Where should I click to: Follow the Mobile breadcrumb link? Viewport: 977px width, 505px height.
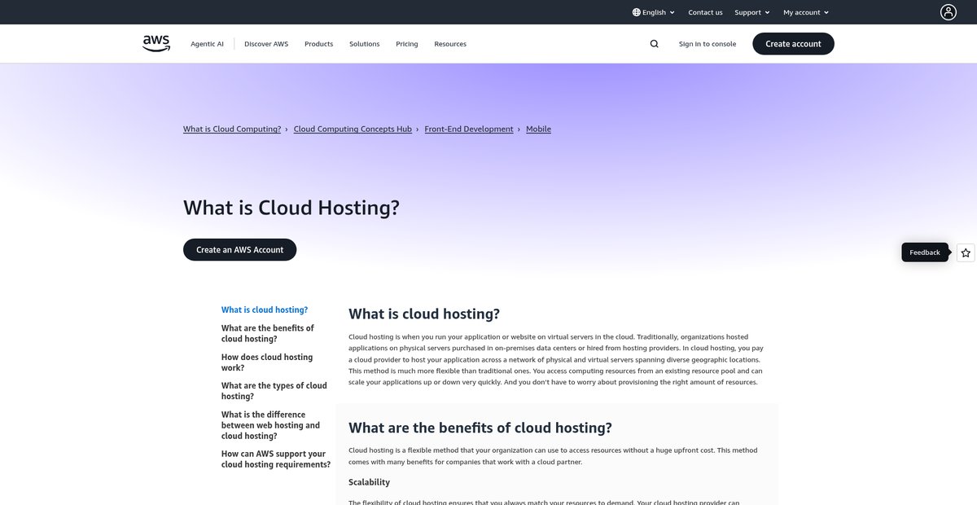click(x=538, y=129)
